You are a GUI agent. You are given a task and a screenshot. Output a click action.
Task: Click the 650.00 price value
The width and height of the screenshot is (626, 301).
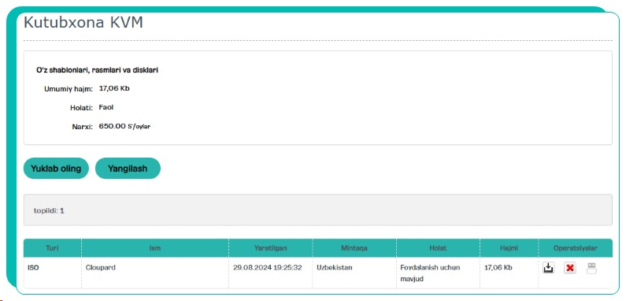pos(112,126)
